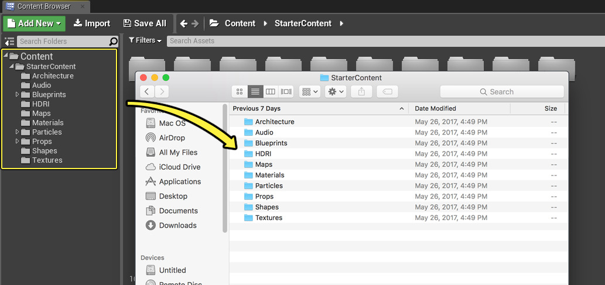Expand the Particles folder in tree

click(18, 132)
